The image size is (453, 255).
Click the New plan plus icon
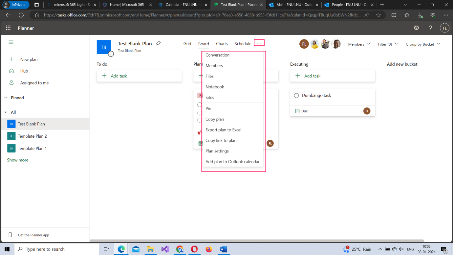[x=11, y=59]
